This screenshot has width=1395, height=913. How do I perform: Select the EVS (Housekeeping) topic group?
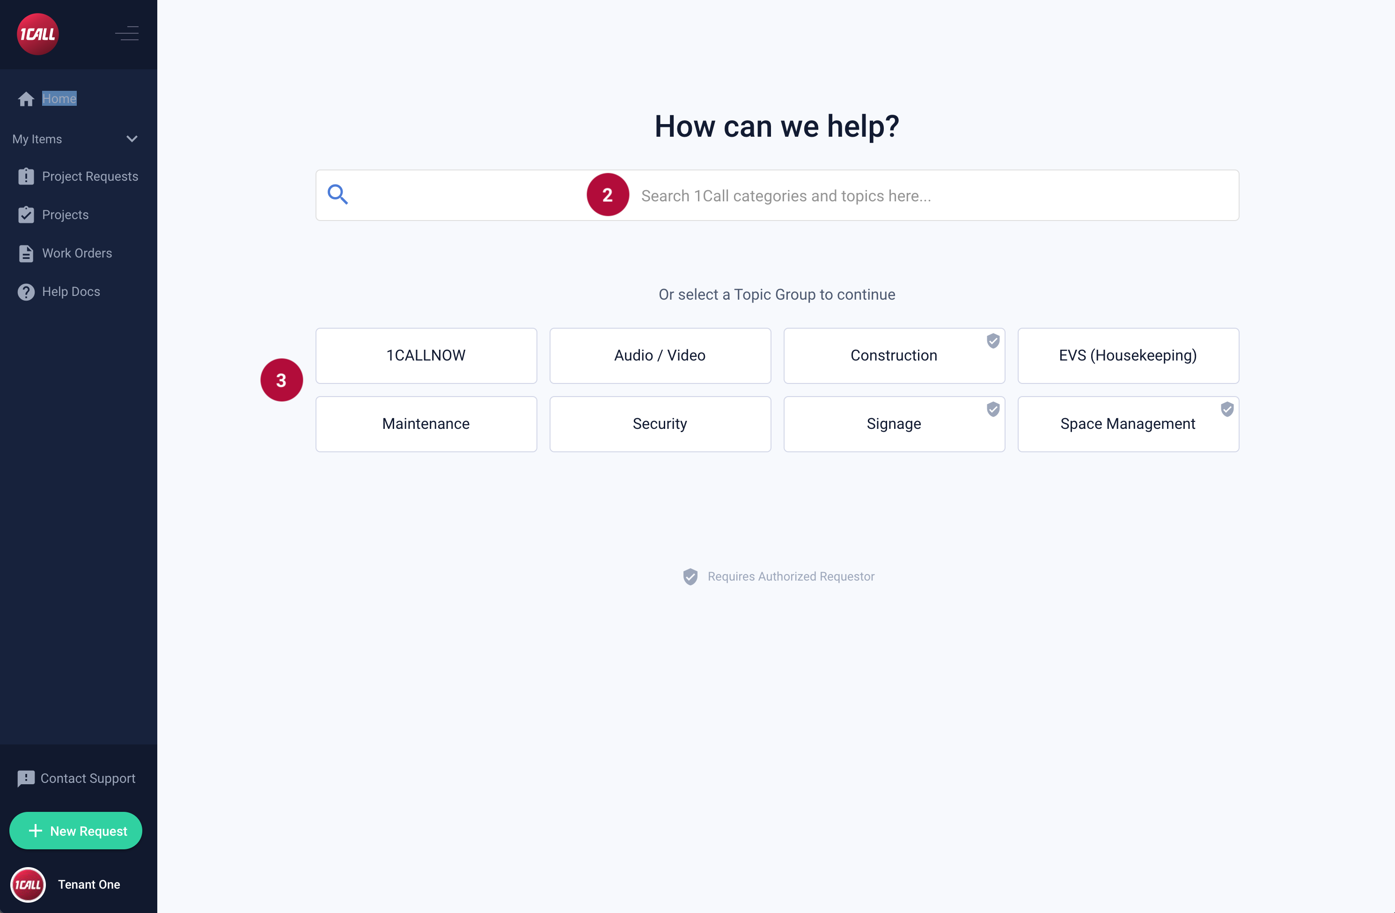[x=1127, y=355]
